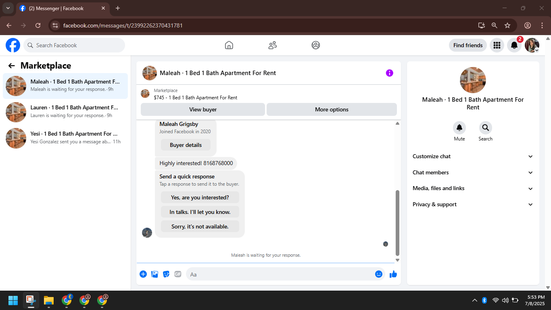Open the Facebook menu grid icon
Screen dimensions: 551x310
[497, 45]
